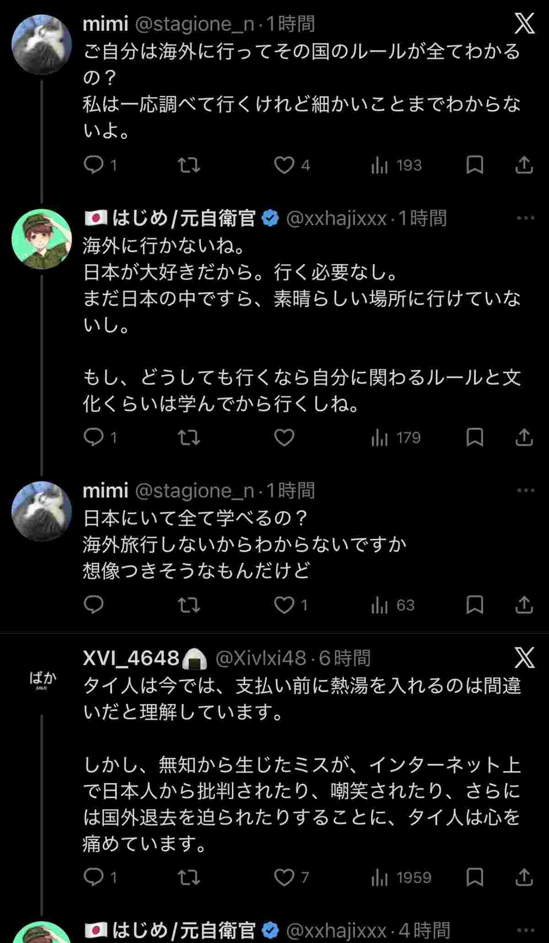Share mimi's post with 63 views
549x943 pixels.
pyautogui.click(x=524, y=605)
